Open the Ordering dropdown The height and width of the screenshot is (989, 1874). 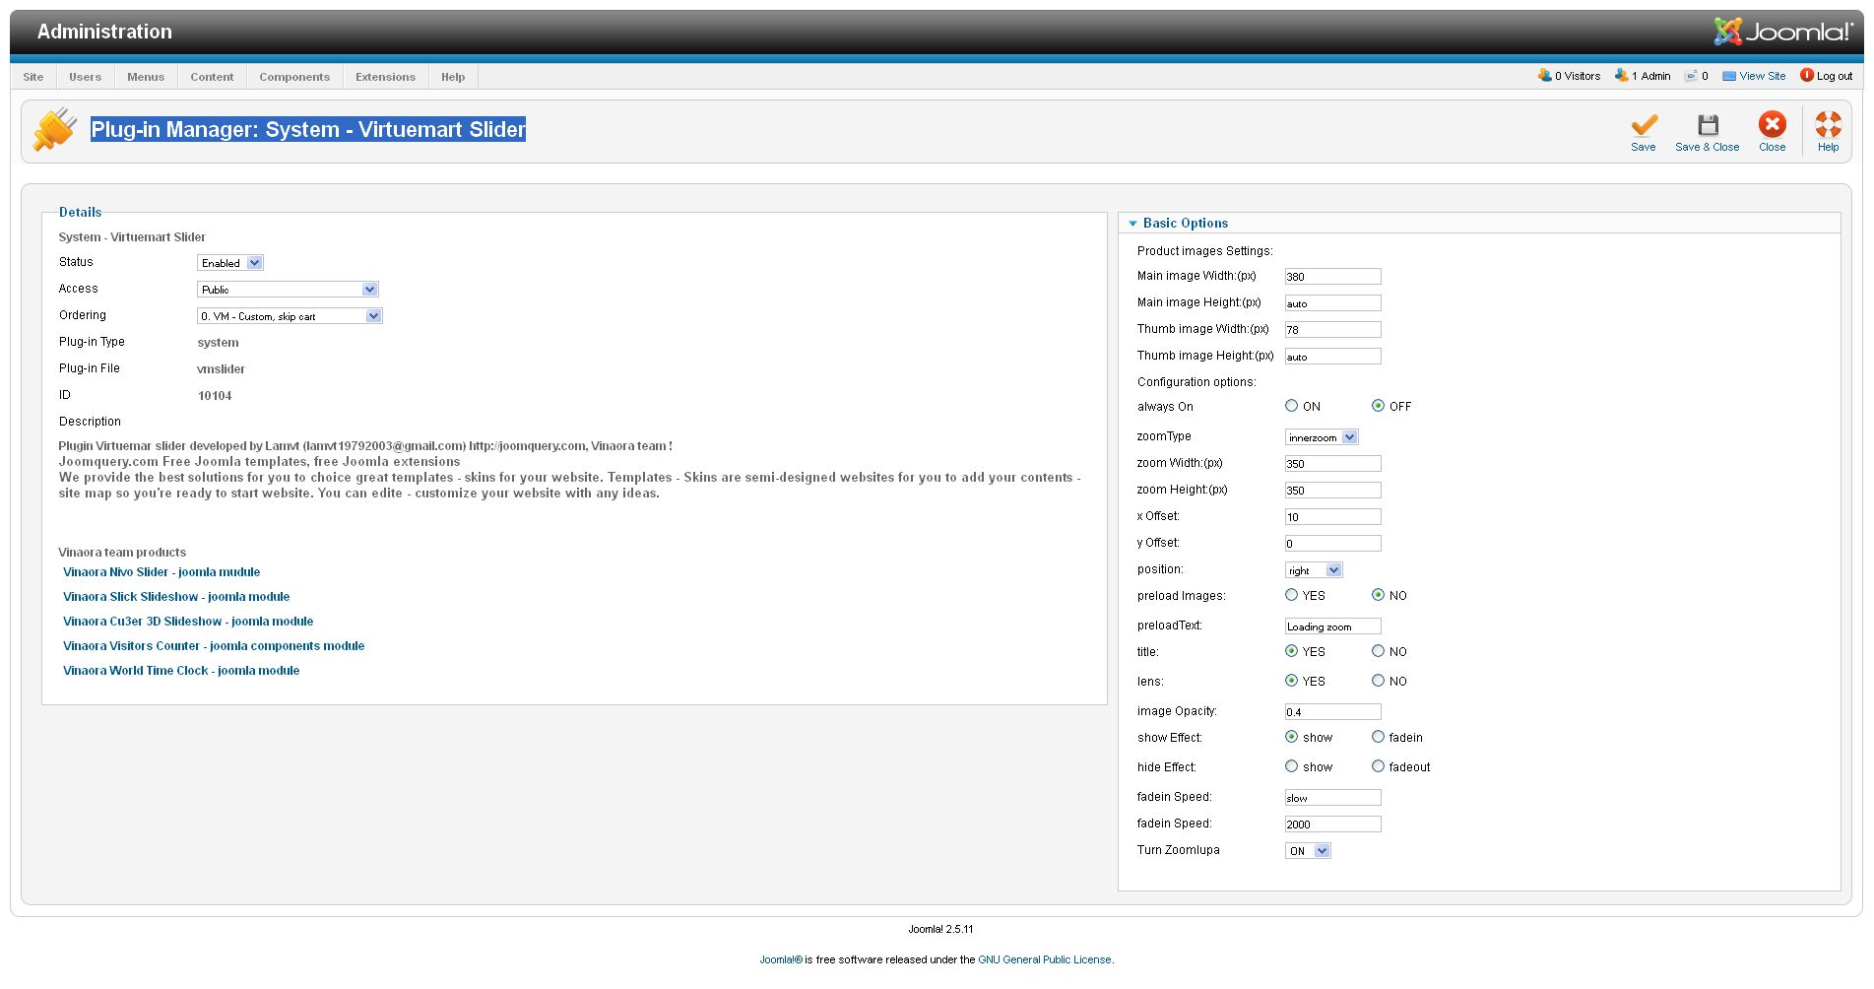pyautogui.click(x=290, y=316)
